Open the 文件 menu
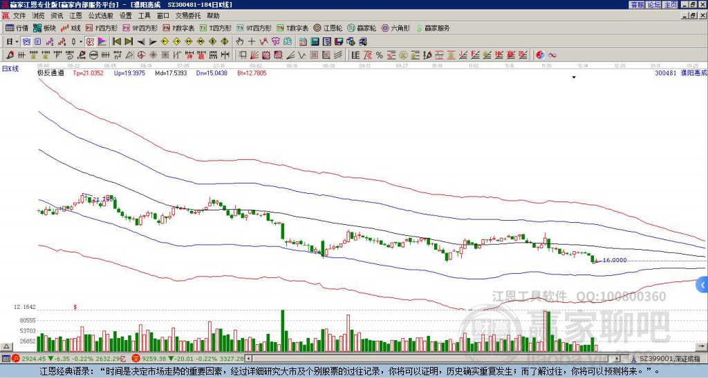Image resolution: width=708 pixels, height=378 pixels. [x=19, y=16]
